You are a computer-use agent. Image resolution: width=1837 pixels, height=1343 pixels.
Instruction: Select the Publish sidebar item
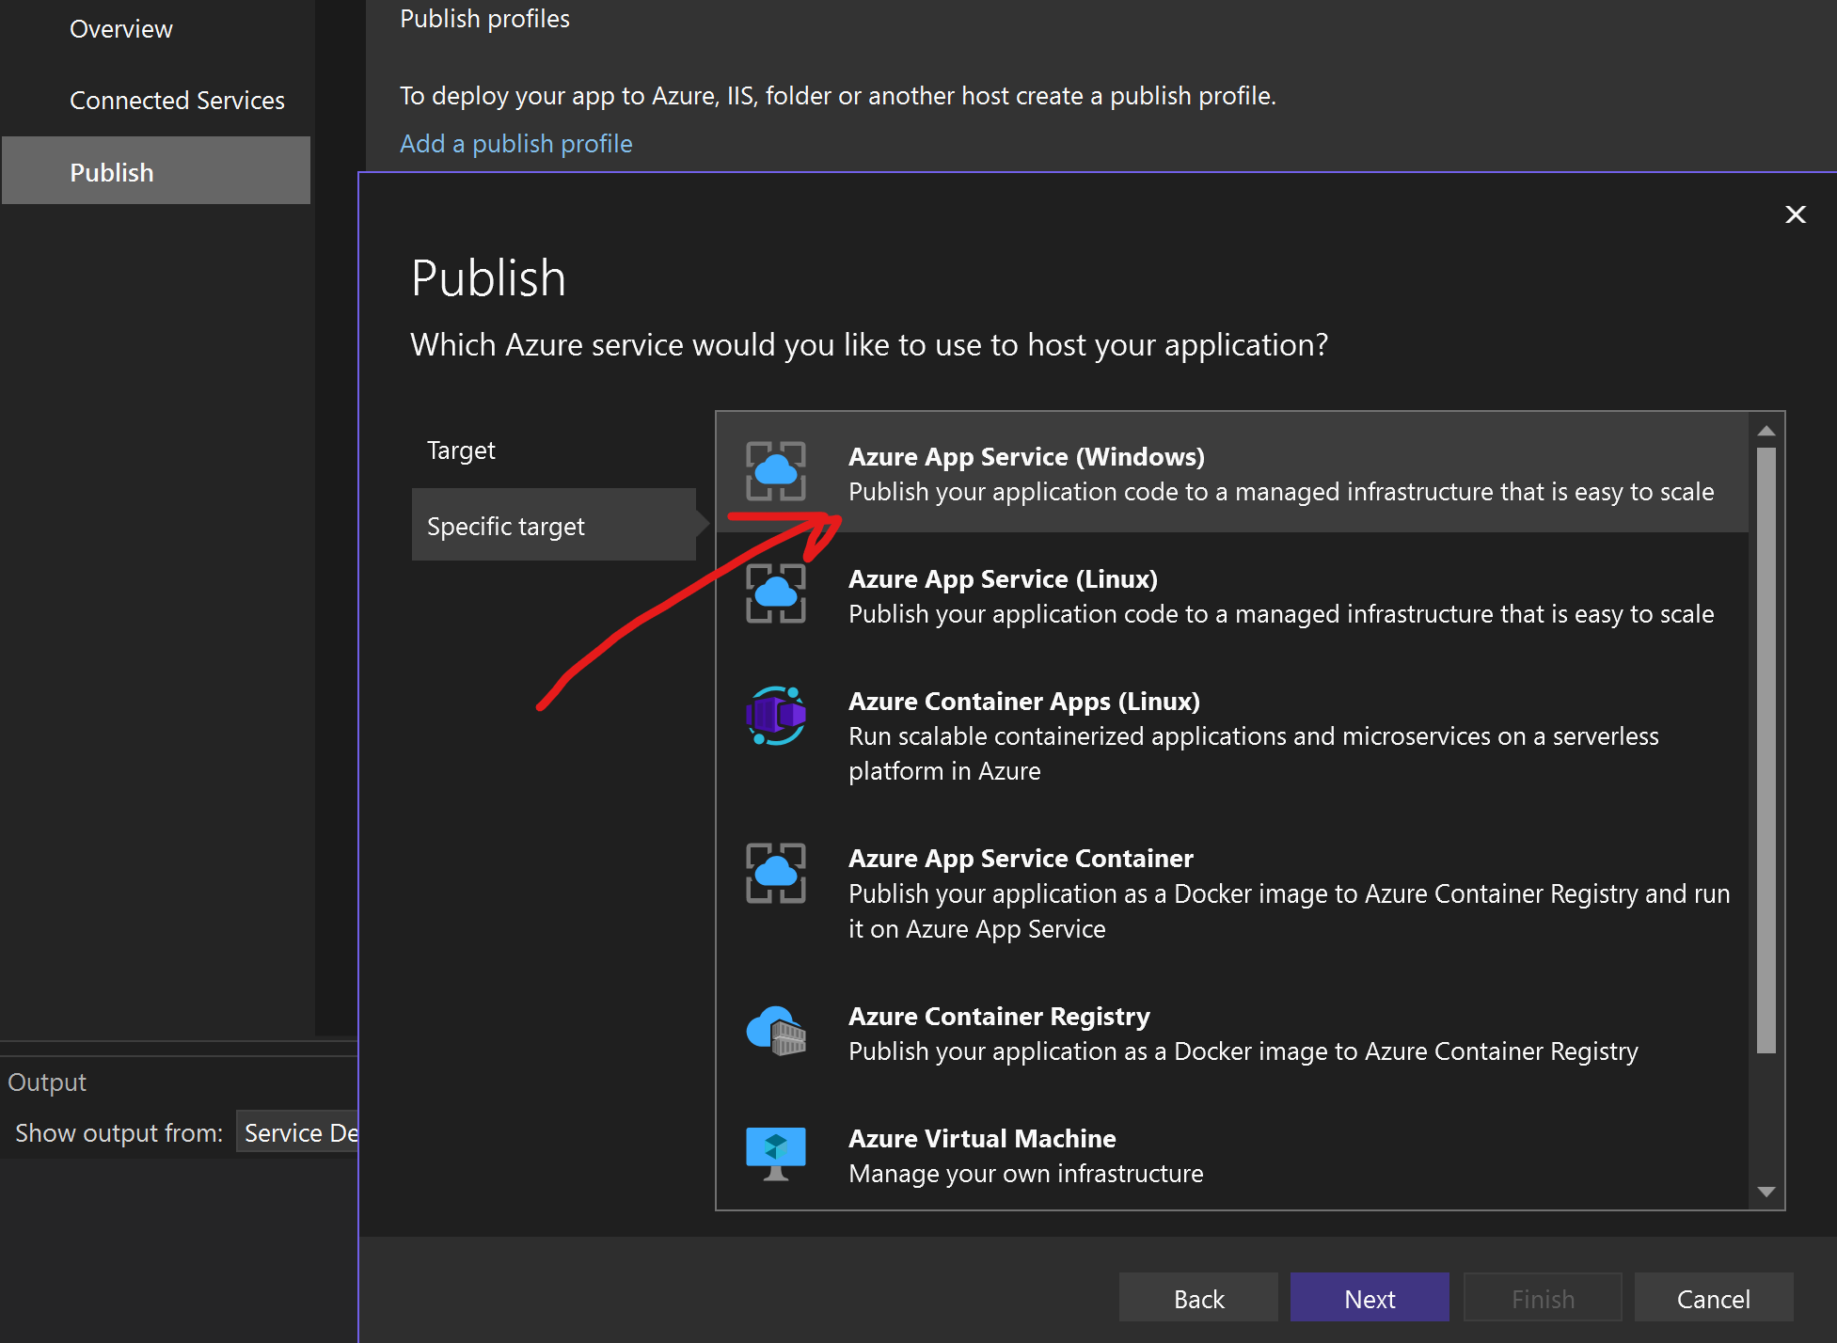pos(156,171)
